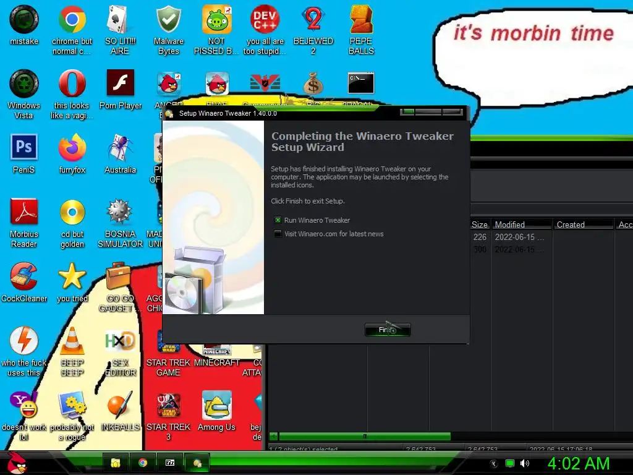
Task: Sort by the Size column header
Action: 480,225
